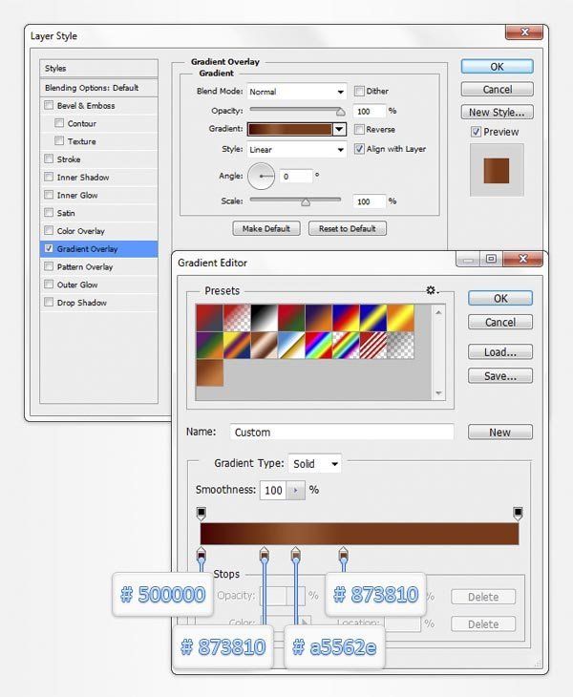The image size is (573, 697).
Task: Click New button in Gradient Editor
Action: [x=500, y=433]
